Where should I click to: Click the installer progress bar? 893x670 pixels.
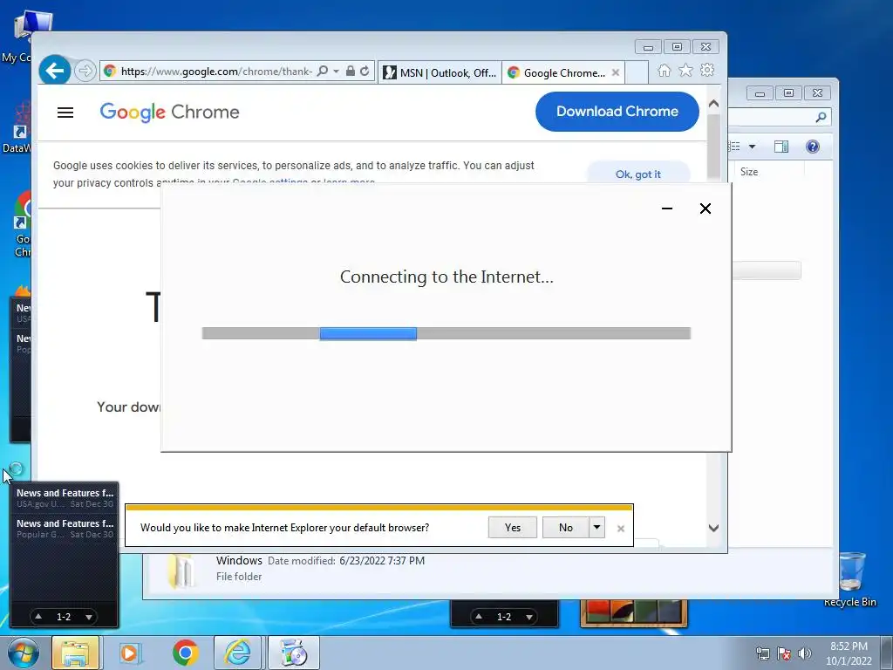click(446, 333)
